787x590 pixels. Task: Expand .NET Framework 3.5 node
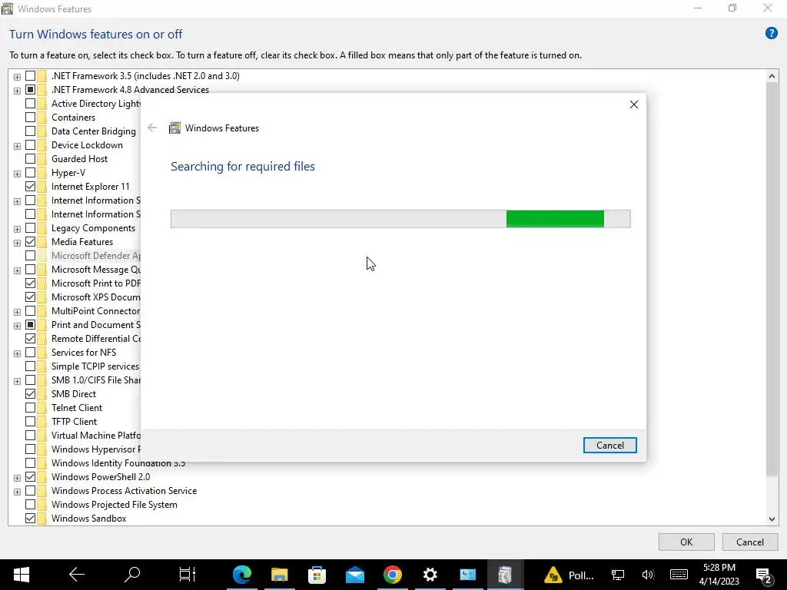click(x=17, y=77)
